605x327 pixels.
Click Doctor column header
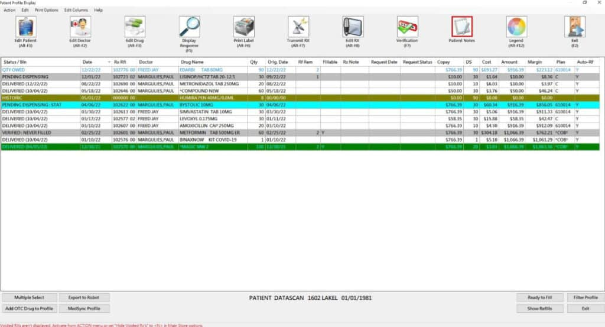[146, 62]
